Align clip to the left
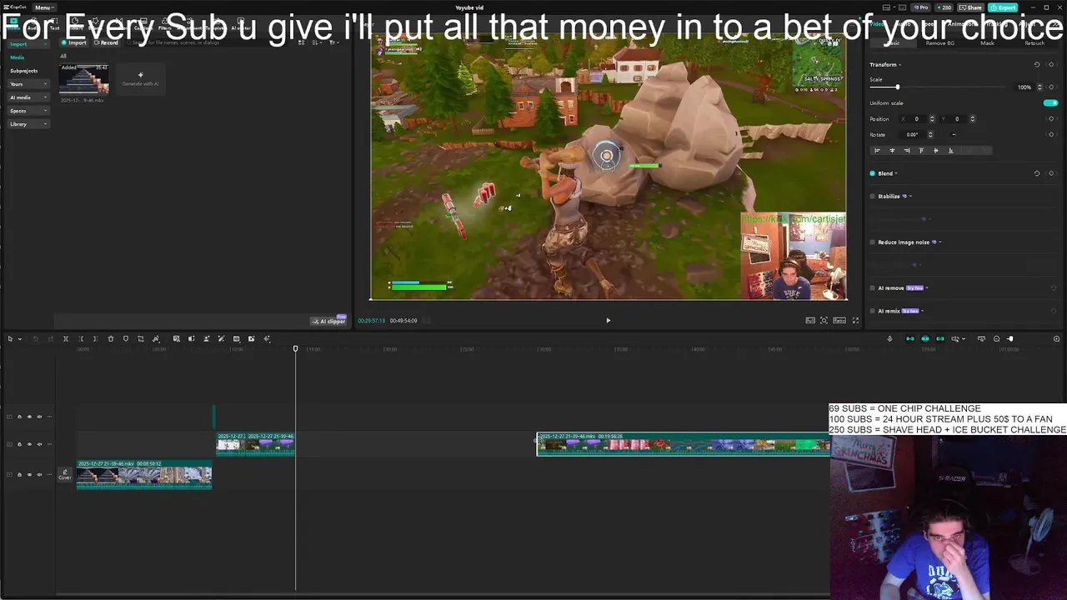The width and height of the screenshot is (1067, 600). coord(877,151)
